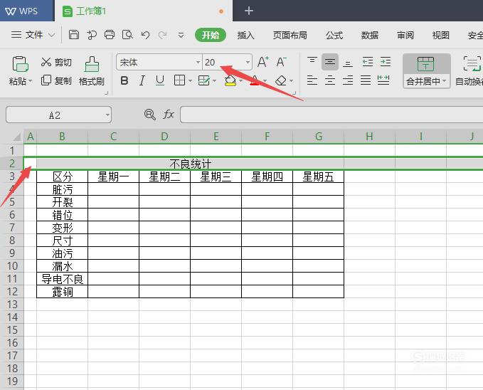Screen dimensions: 483x390
Task: Decrease indent icon
Action: (x=368, y=62)
